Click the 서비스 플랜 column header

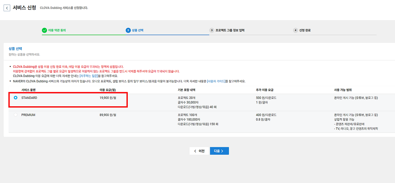(x=29, y=90)
